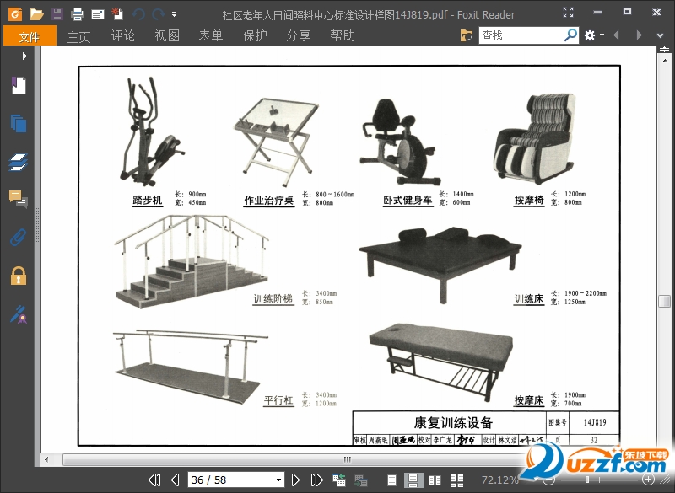This screenshot has height=493, width=675.
Task: Go to first page button
Action: 154,480
